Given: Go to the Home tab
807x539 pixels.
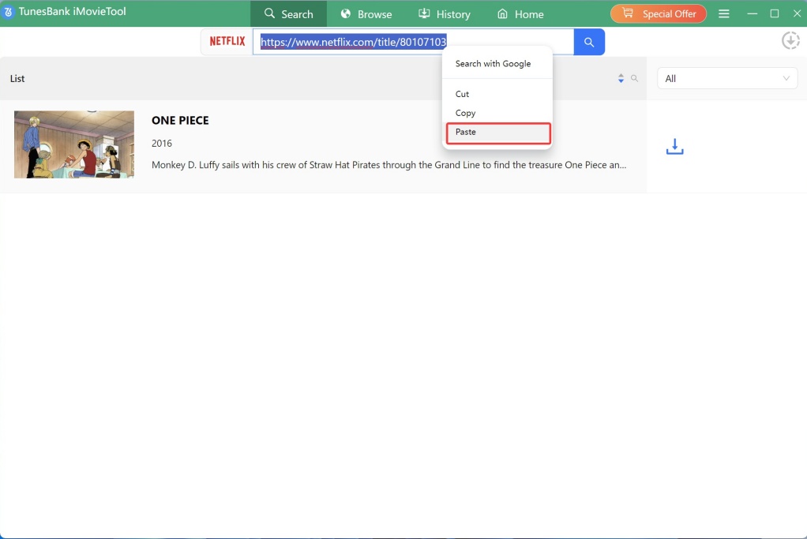Looking at the screenshot, I should coord(520,14).
